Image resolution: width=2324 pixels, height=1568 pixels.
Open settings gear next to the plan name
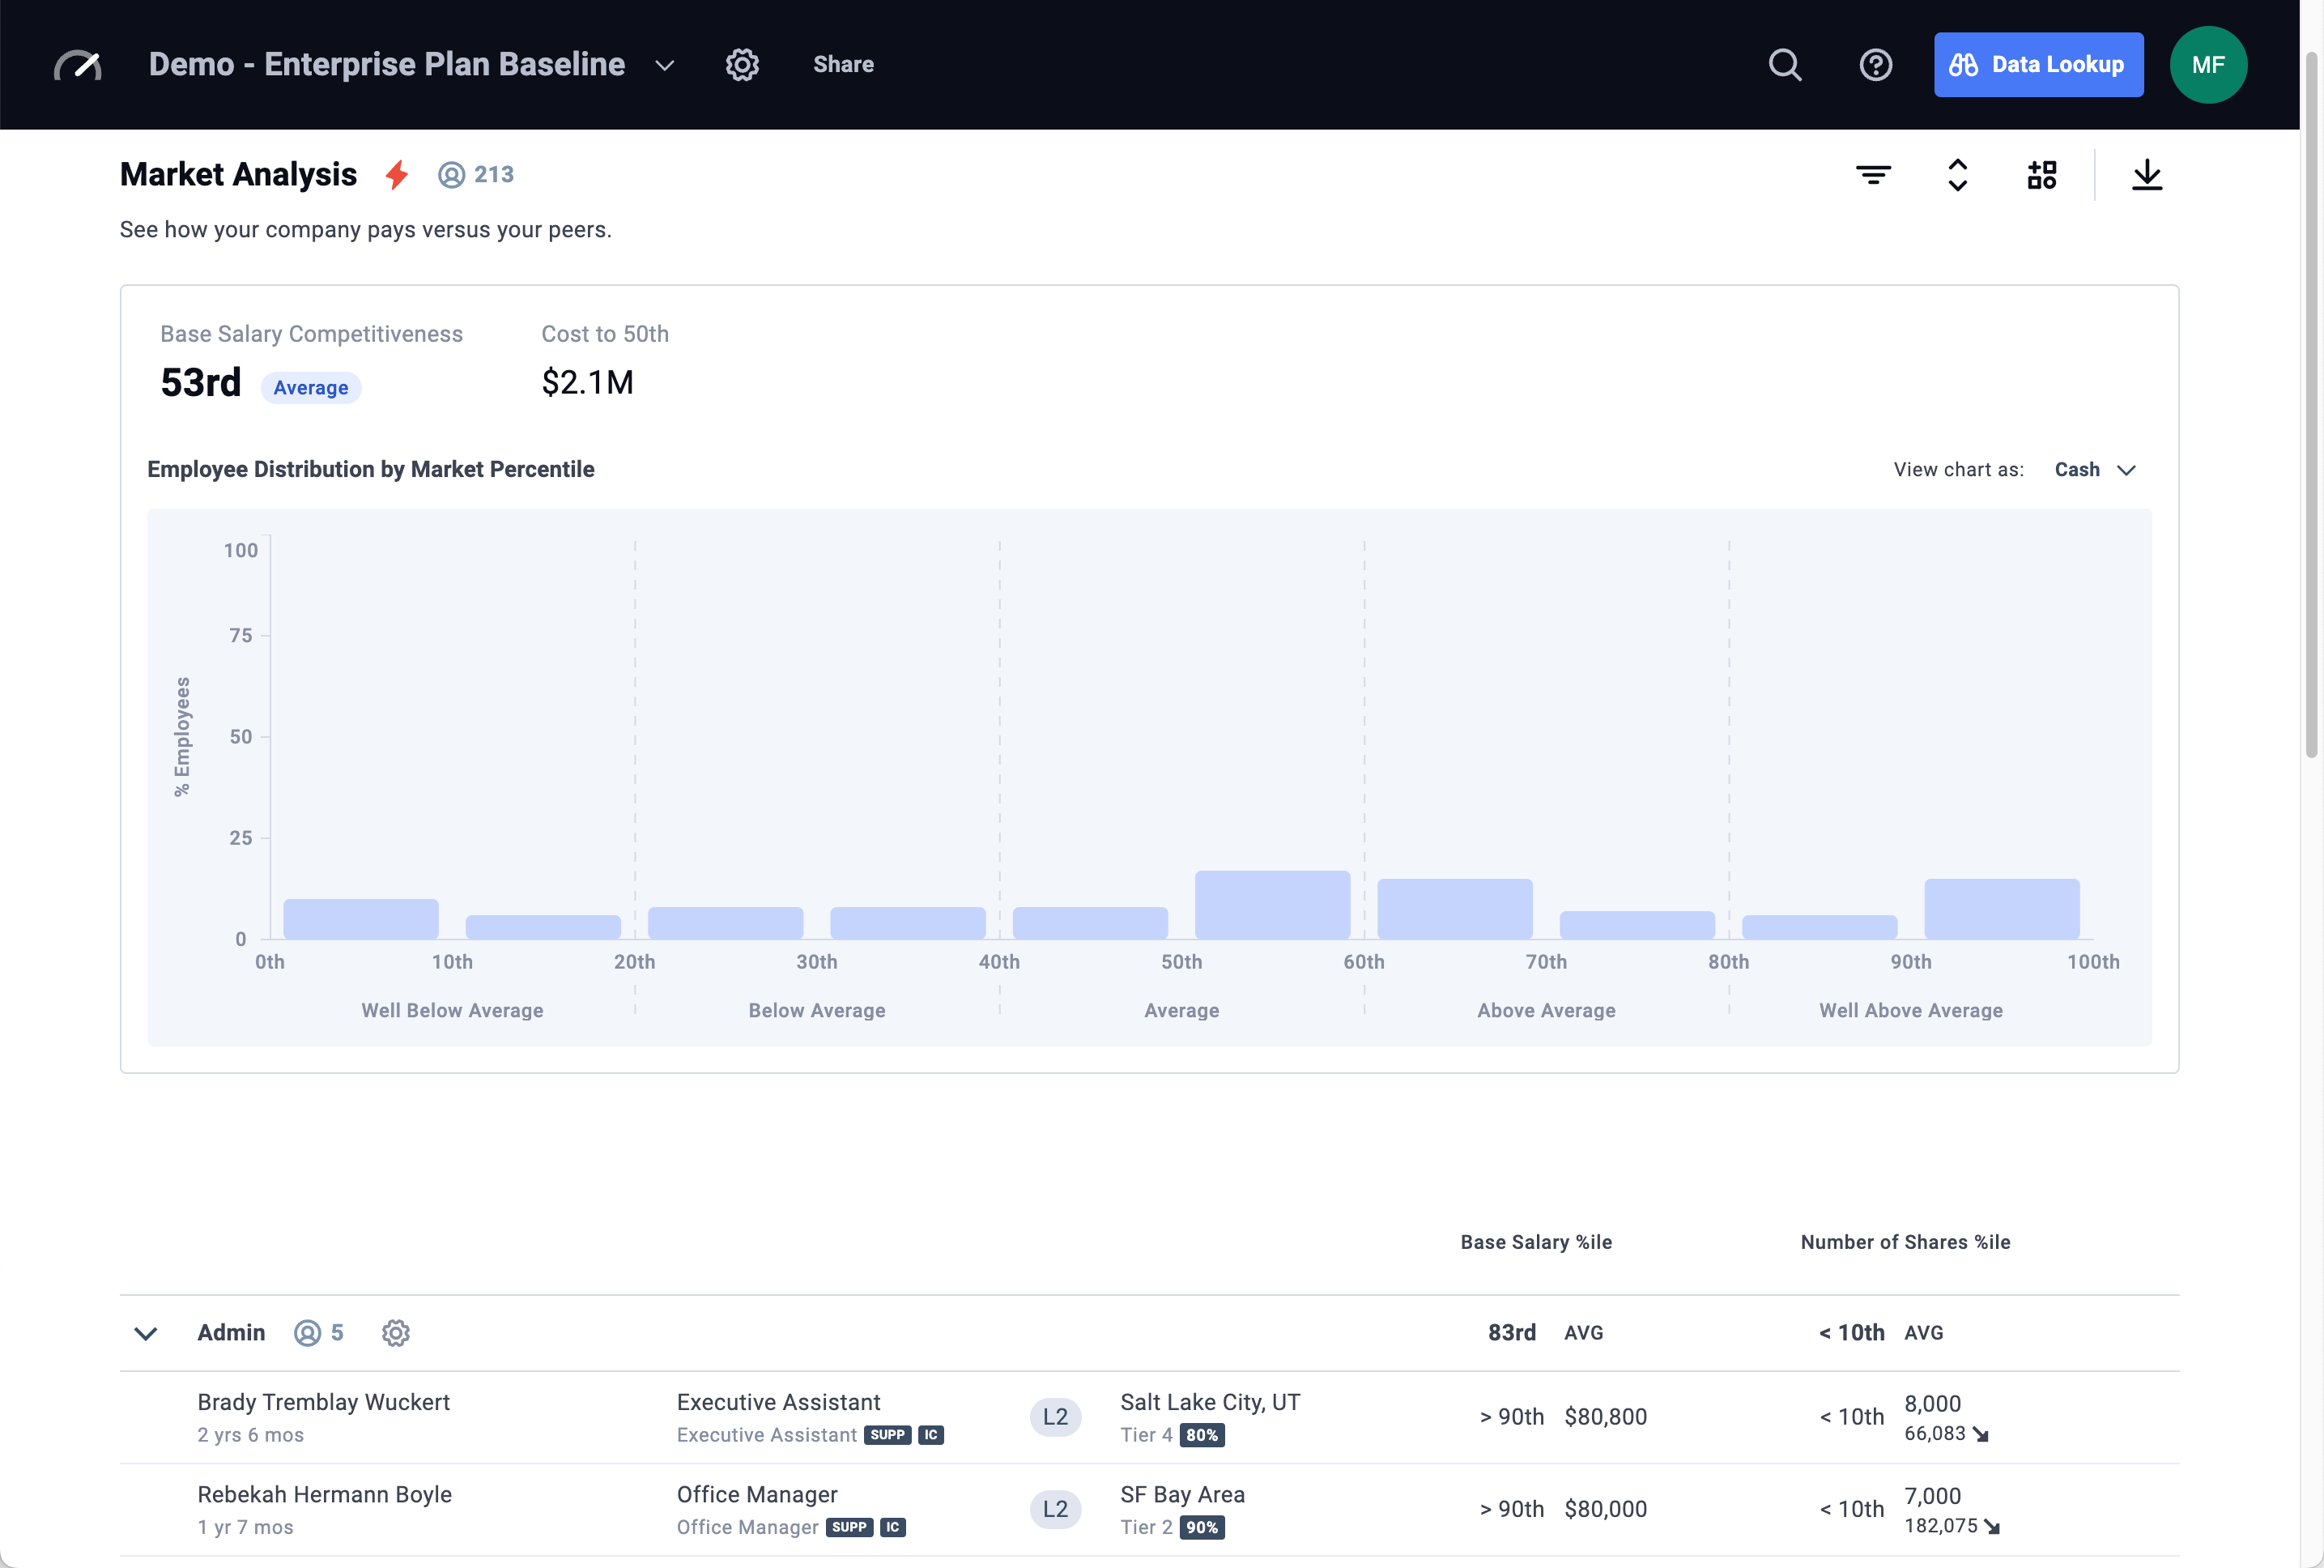pos(742,64)
